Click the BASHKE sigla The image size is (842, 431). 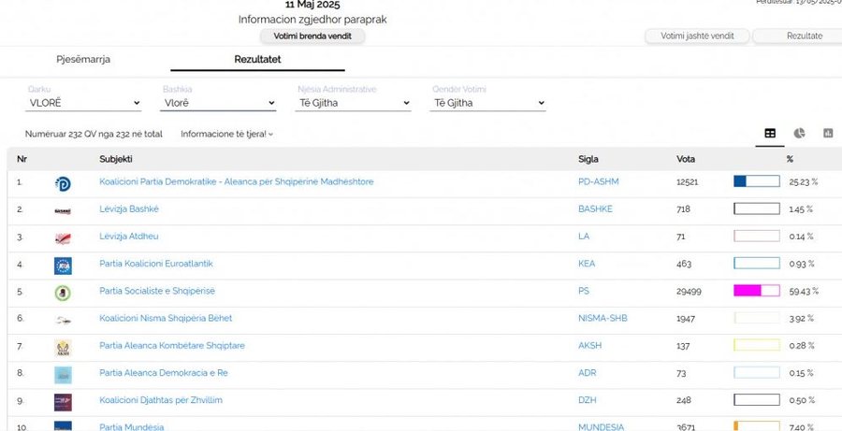coord(595,209)
